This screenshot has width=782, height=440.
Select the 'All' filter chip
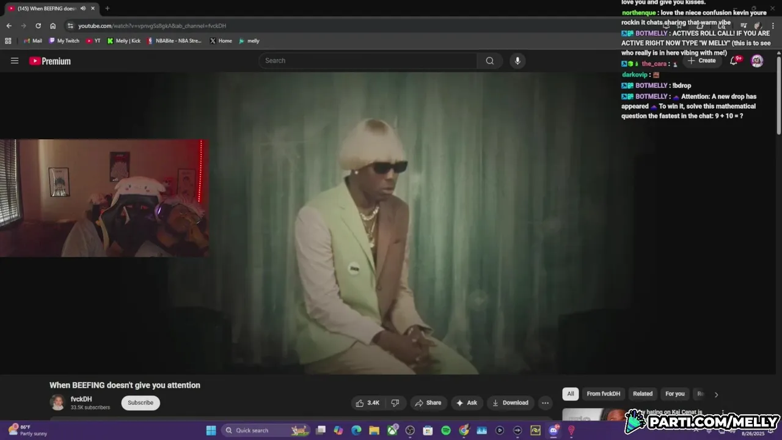click(x=571, y=394)
